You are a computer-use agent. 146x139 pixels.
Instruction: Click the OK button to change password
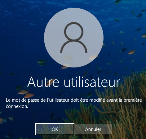(55, 129)
